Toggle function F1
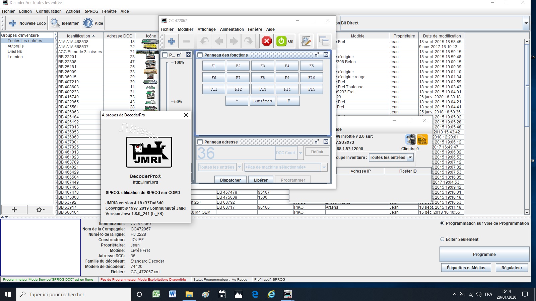Image resolution: width=536 pixels, height=301 pixels. click(214, 66)
